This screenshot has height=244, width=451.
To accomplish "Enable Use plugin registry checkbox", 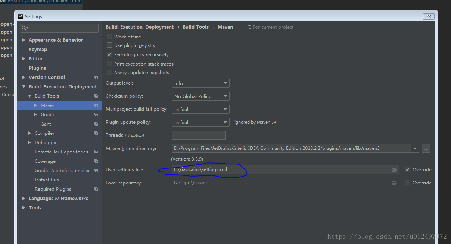I will tap(109, 45).
